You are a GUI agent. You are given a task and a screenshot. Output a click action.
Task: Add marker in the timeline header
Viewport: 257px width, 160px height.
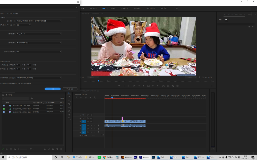click(x=90, y=97)
